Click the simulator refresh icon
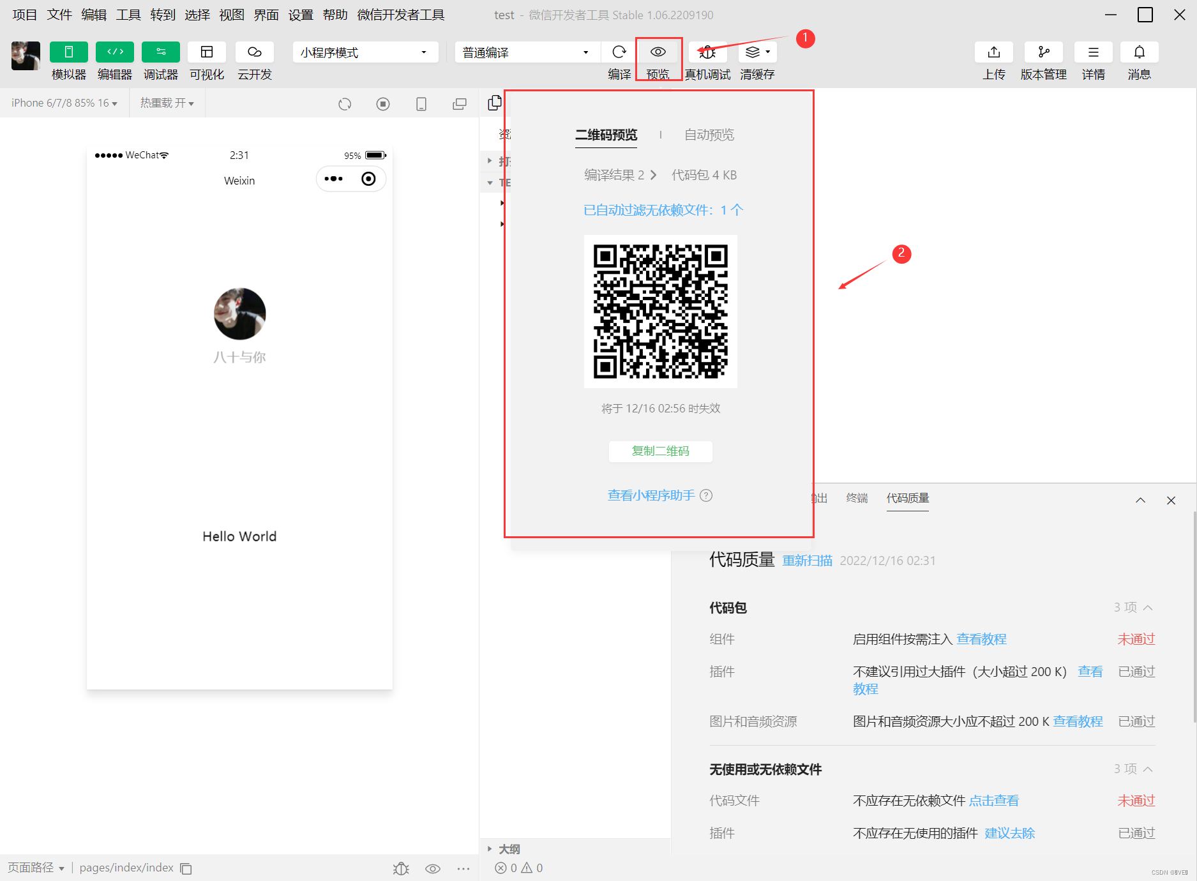 [345, 104]
